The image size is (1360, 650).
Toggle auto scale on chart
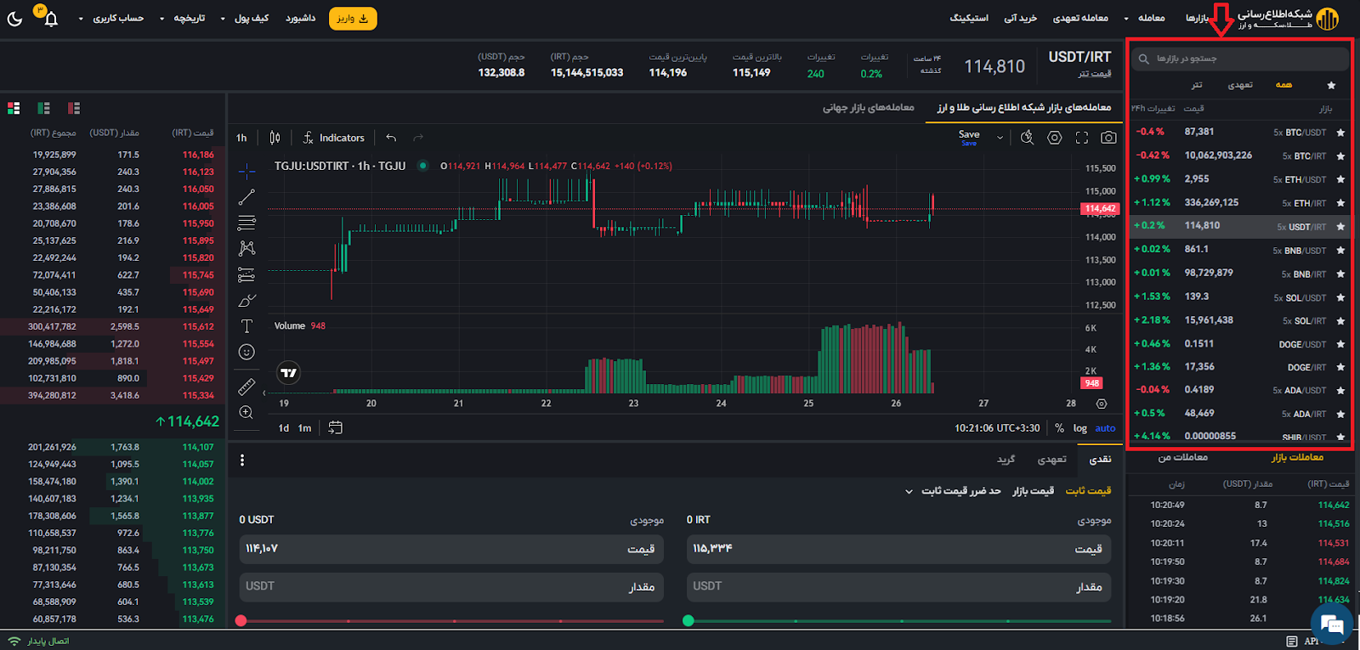click(1105, 428)
